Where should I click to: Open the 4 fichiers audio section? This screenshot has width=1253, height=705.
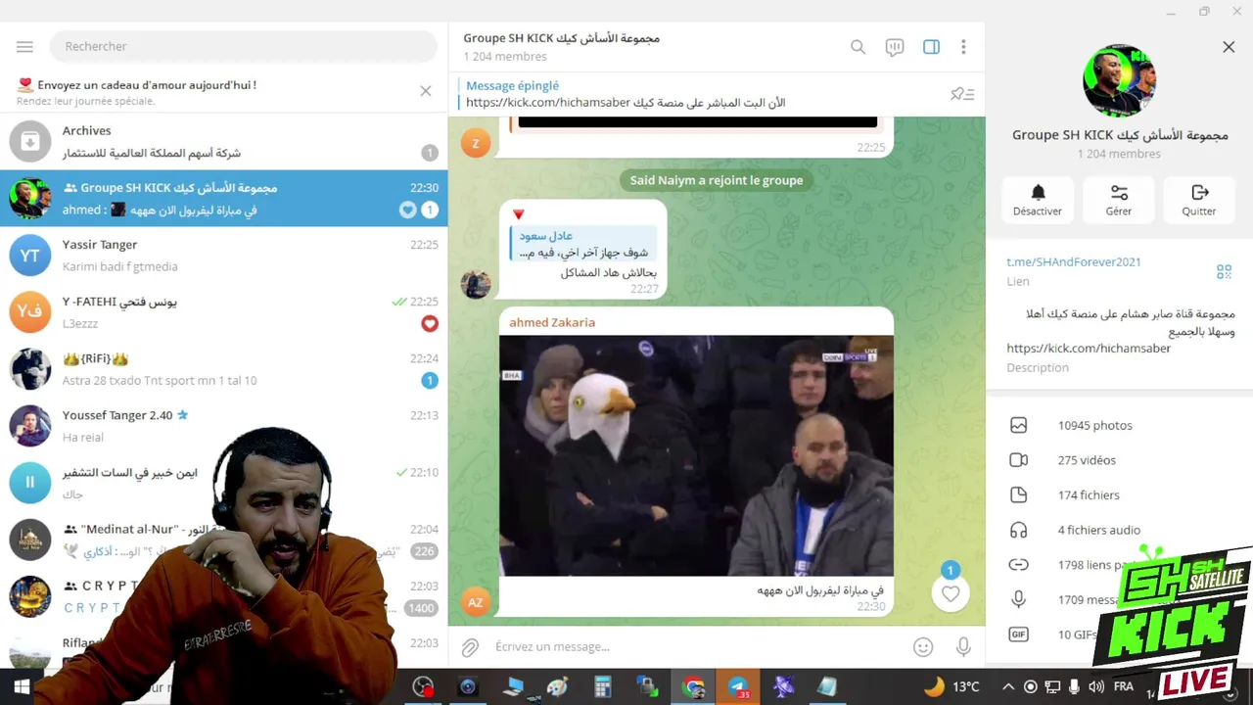pos(1119,530)
